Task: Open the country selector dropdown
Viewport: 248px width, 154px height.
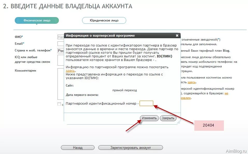Action: (61, 51)
